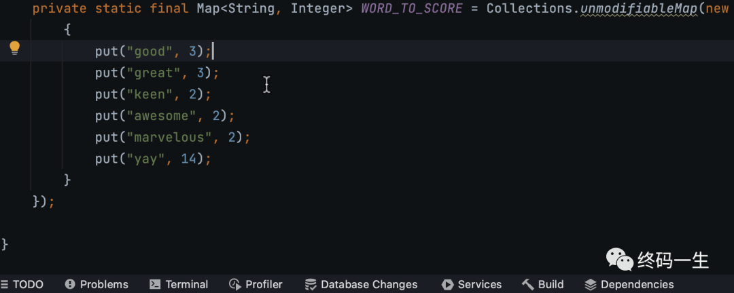Image resolution: width=734 pixels, height=293 pixels.
Task: Open the Terminal tool window
Action: [x=179, y=284]
